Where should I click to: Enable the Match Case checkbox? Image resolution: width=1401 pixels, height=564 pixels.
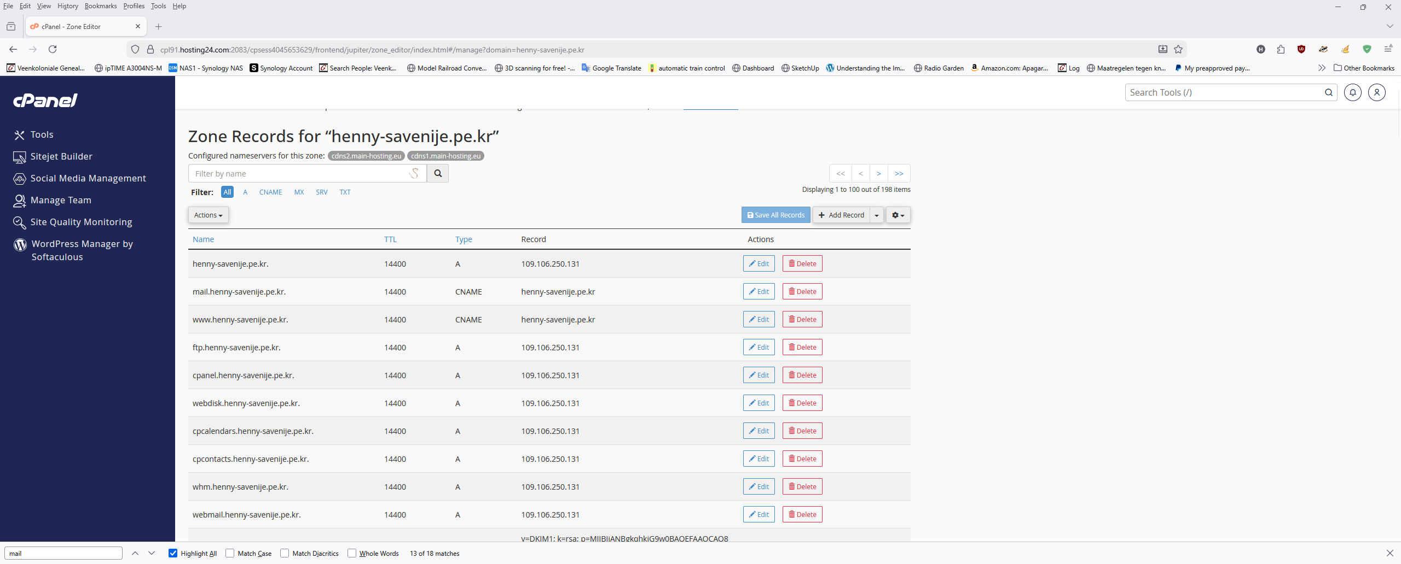[230, 553]
